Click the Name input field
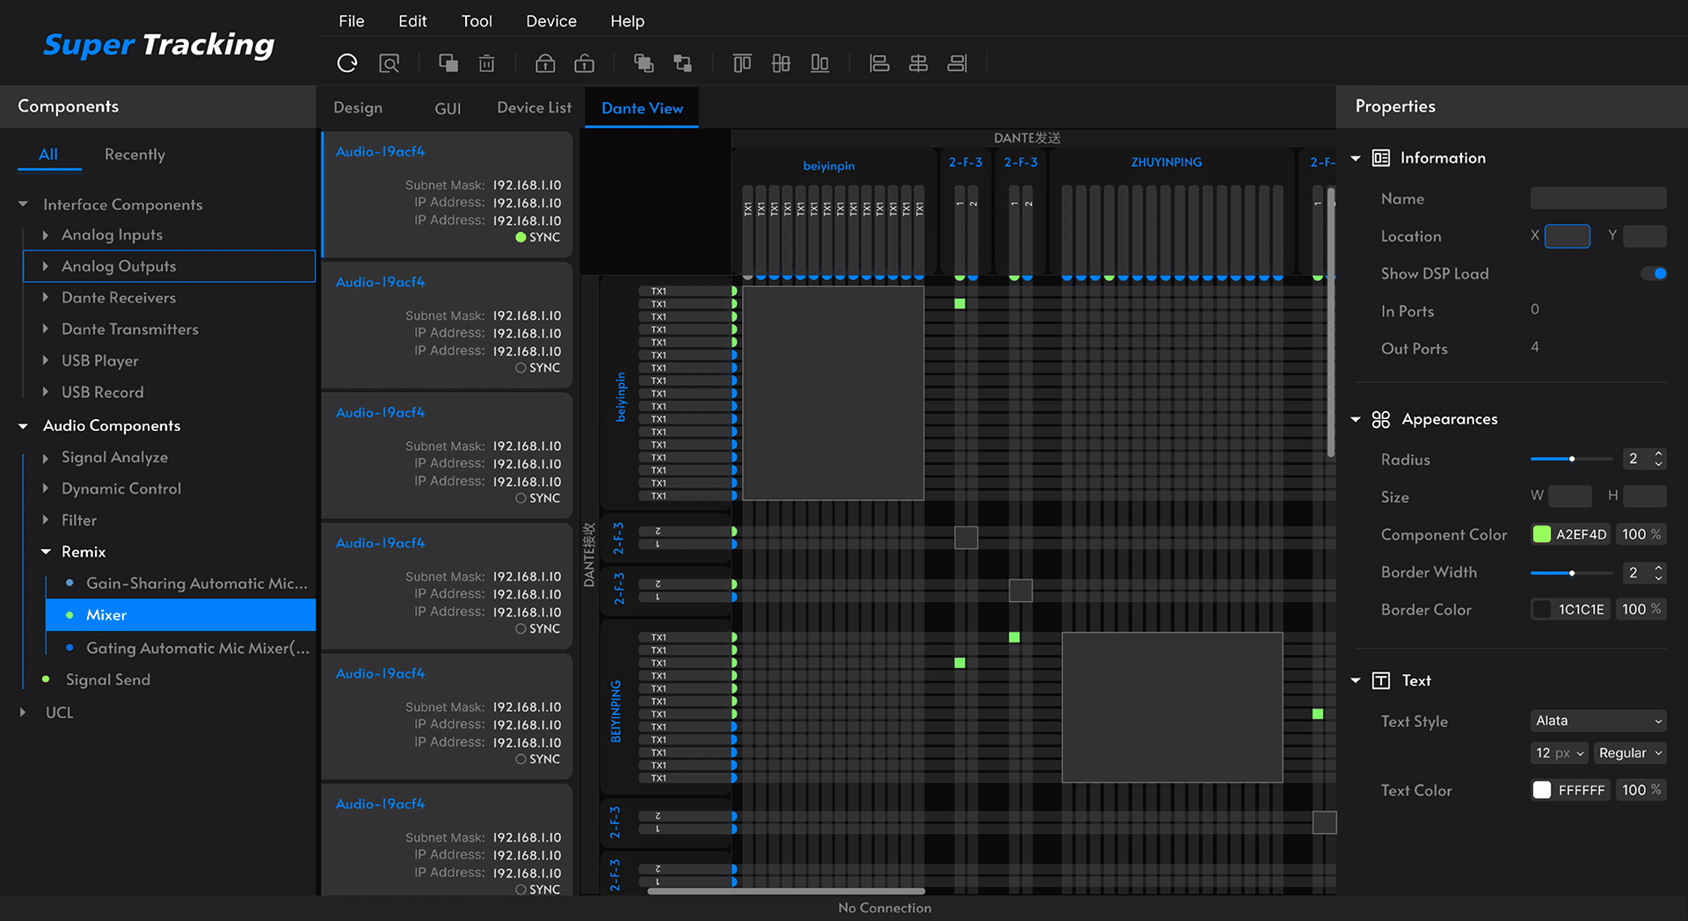This screenshot has height=921, width=1688. [1597, 199]
